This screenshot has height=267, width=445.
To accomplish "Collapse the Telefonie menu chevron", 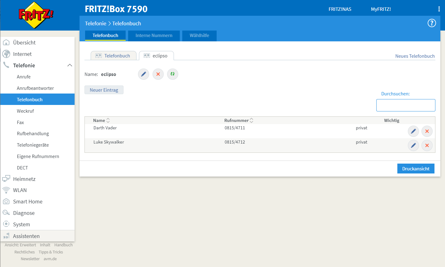I will point(70,65).
